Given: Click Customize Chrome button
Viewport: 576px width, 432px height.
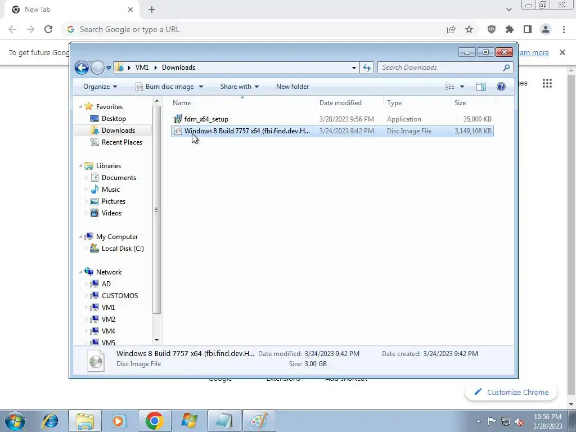Looking at the screenshot, I should point(511,392).
